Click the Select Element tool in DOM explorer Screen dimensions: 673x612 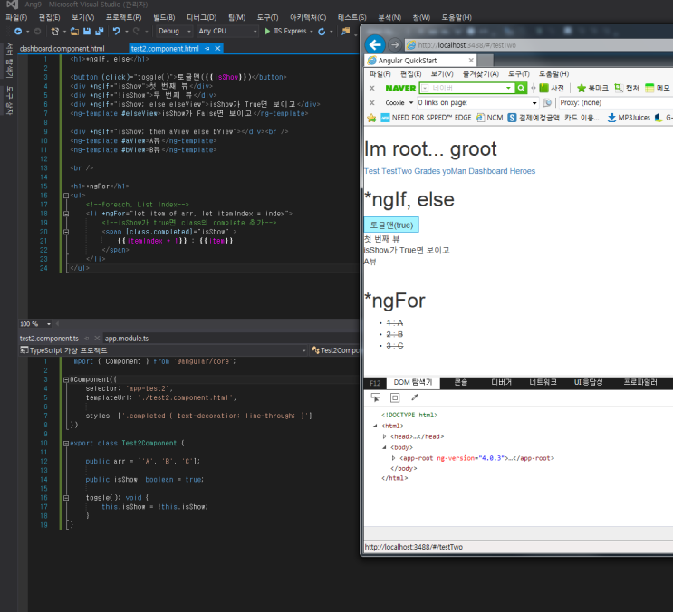click(376, 397)
